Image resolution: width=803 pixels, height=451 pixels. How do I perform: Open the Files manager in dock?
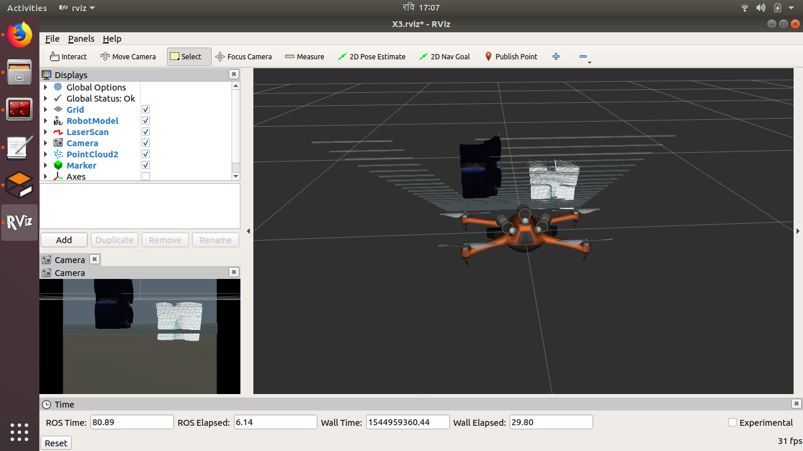pyautogui.click(x=19, y=72)
